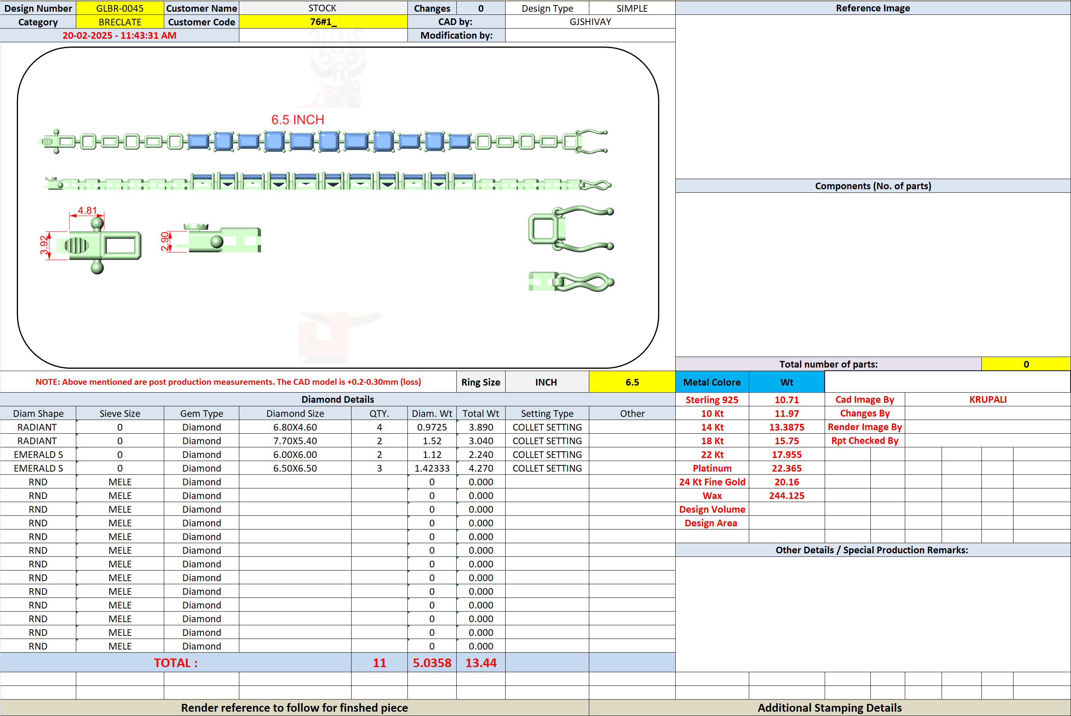The height and width of the screenshot is (716, 1071).
Task: Click the large hook clasp detail render
Action: coord(570,228)
